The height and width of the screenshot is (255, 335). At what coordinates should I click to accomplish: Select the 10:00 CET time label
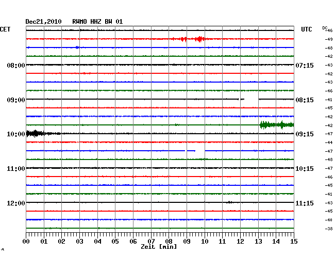point(16,134)
